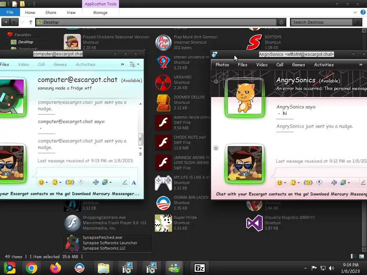Click Games in the AngrySonics chat

[x=299, y=65]
